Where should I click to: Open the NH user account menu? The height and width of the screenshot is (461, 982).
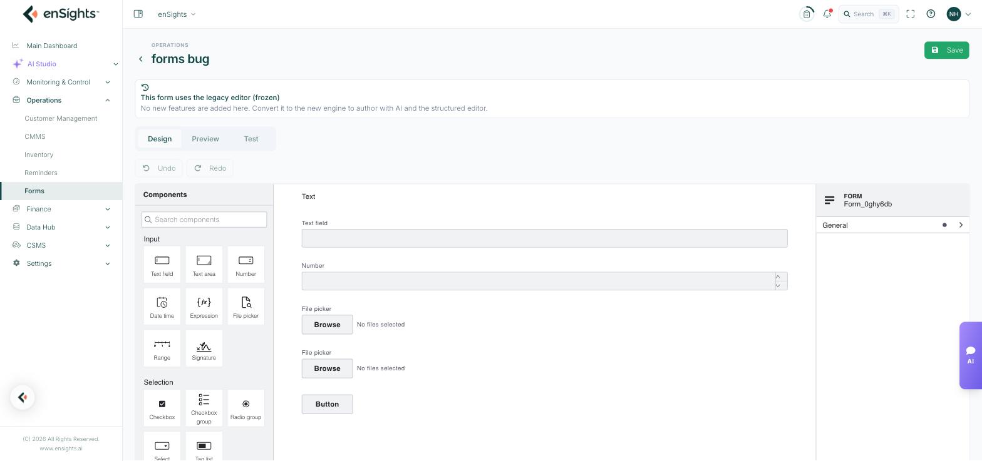[x=959, y=14]
